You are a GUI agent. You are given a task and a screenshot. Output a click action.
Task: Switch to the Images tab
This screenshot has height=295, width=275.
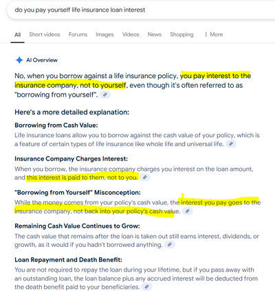pos(104,34)
